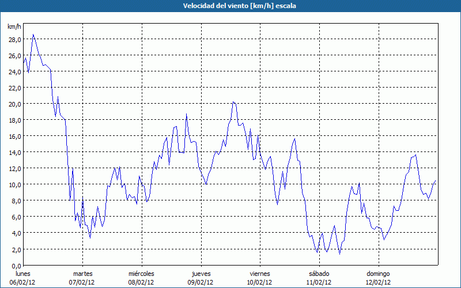Select the date 09/02/12

[201, 282]
